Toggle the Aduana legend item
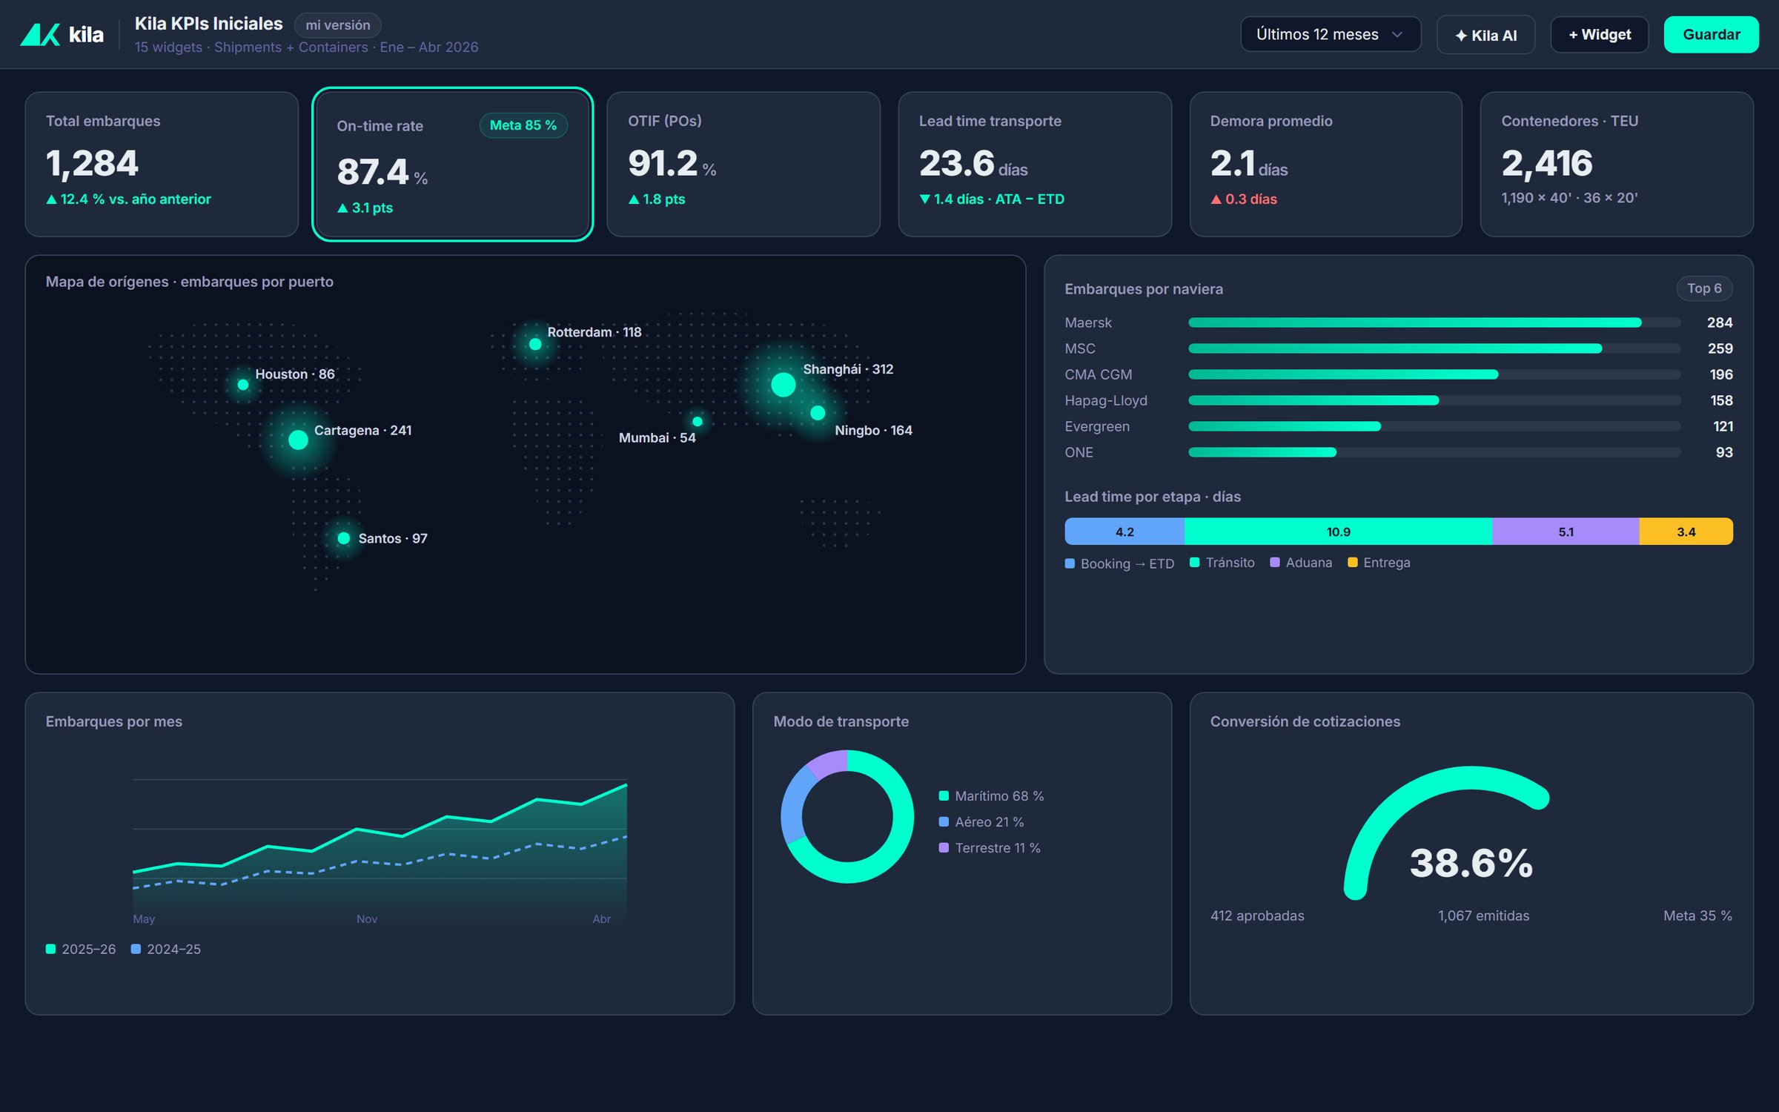The height and width of the screenshot is (1112, 1779). coord(1301,563)
